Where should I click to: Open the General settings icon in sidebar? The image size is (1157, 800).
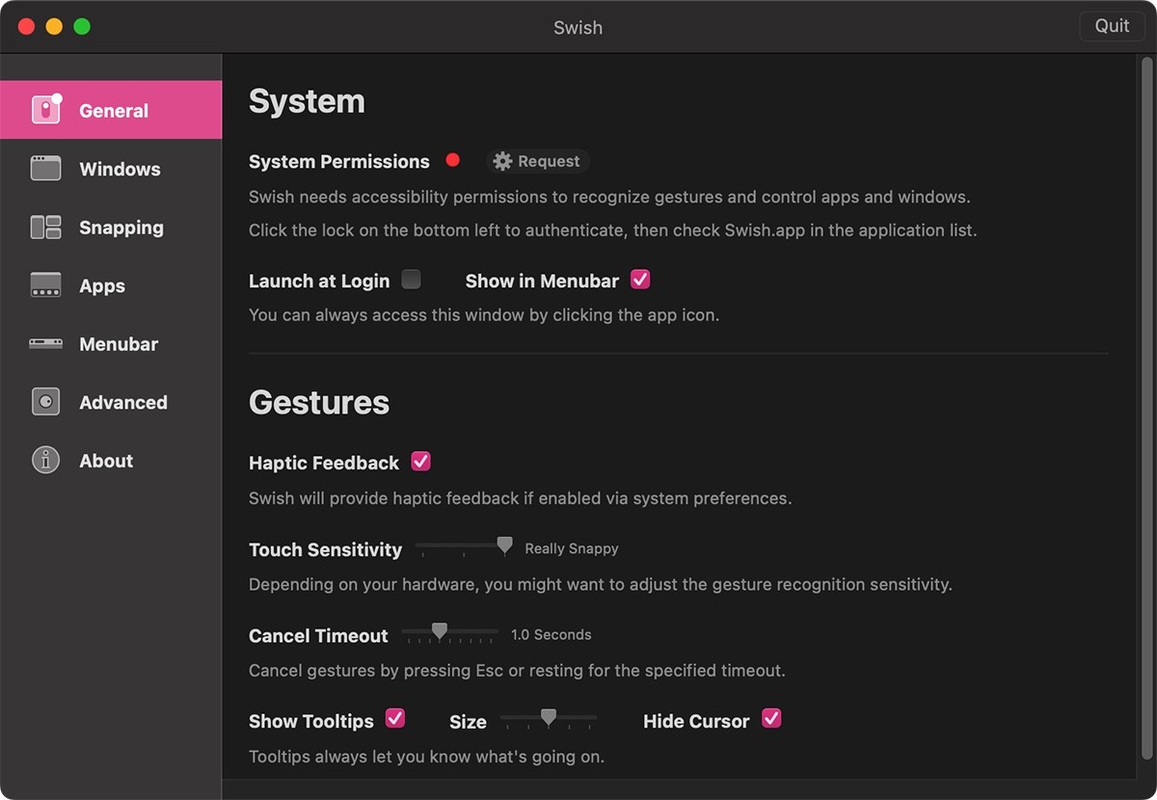pos(45,110)
